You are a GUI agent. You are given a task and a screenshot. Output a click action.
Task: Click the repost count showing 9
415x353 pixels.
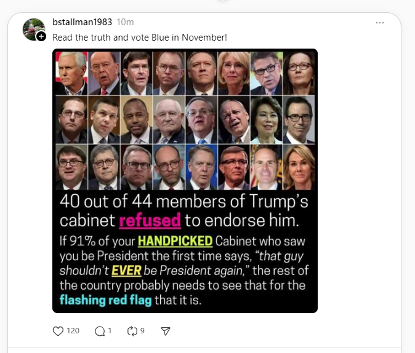click(142, 331)
